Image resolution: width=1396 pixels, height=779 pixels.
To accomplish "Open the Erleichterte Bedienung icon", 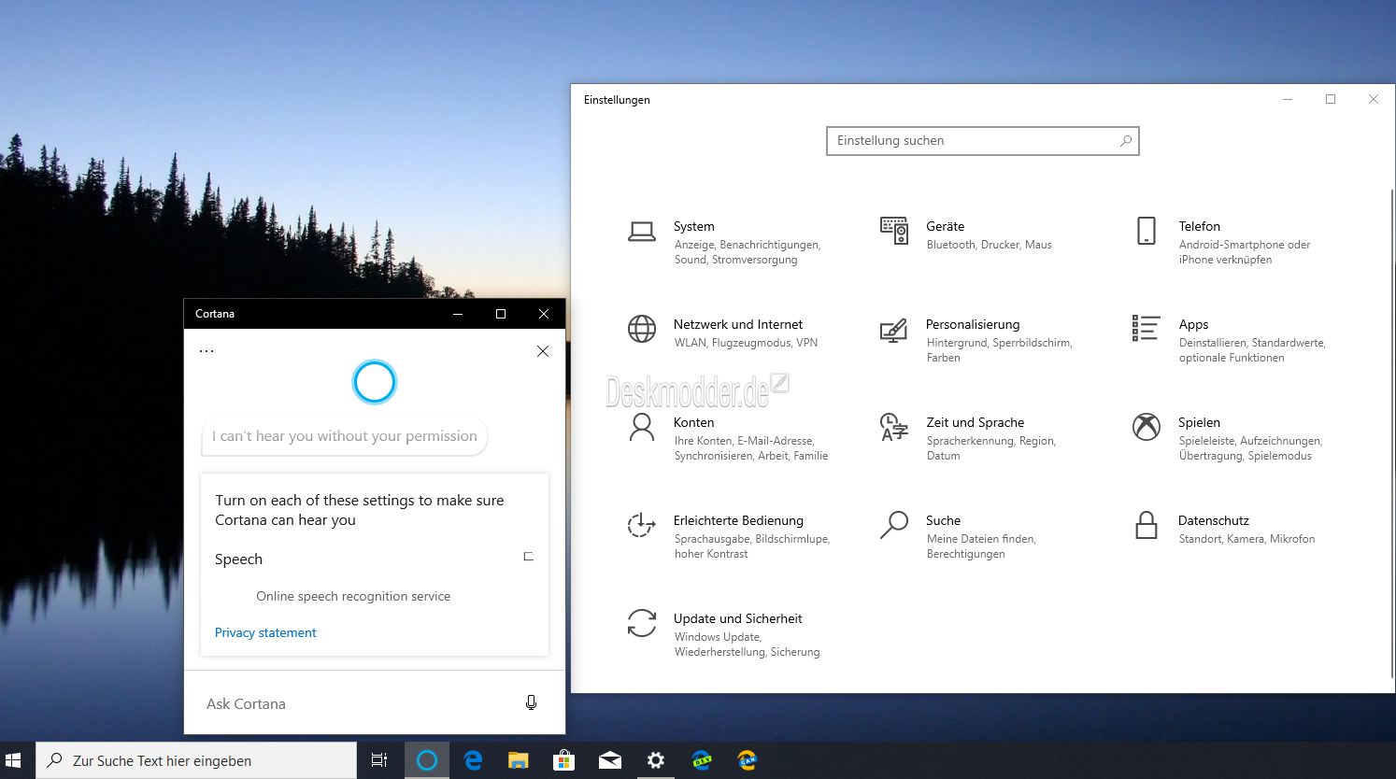I will (x=642, y=525).
